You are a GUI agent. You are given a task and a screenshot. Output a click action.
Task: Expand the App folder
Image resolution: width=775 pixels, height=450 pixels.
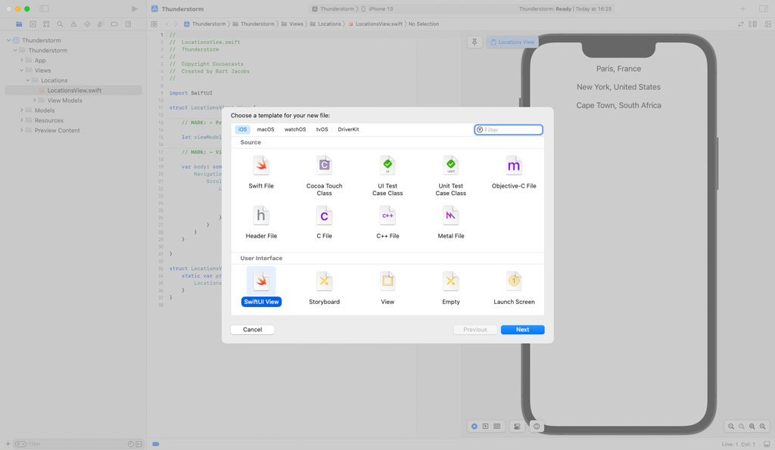tap(22, 61)
